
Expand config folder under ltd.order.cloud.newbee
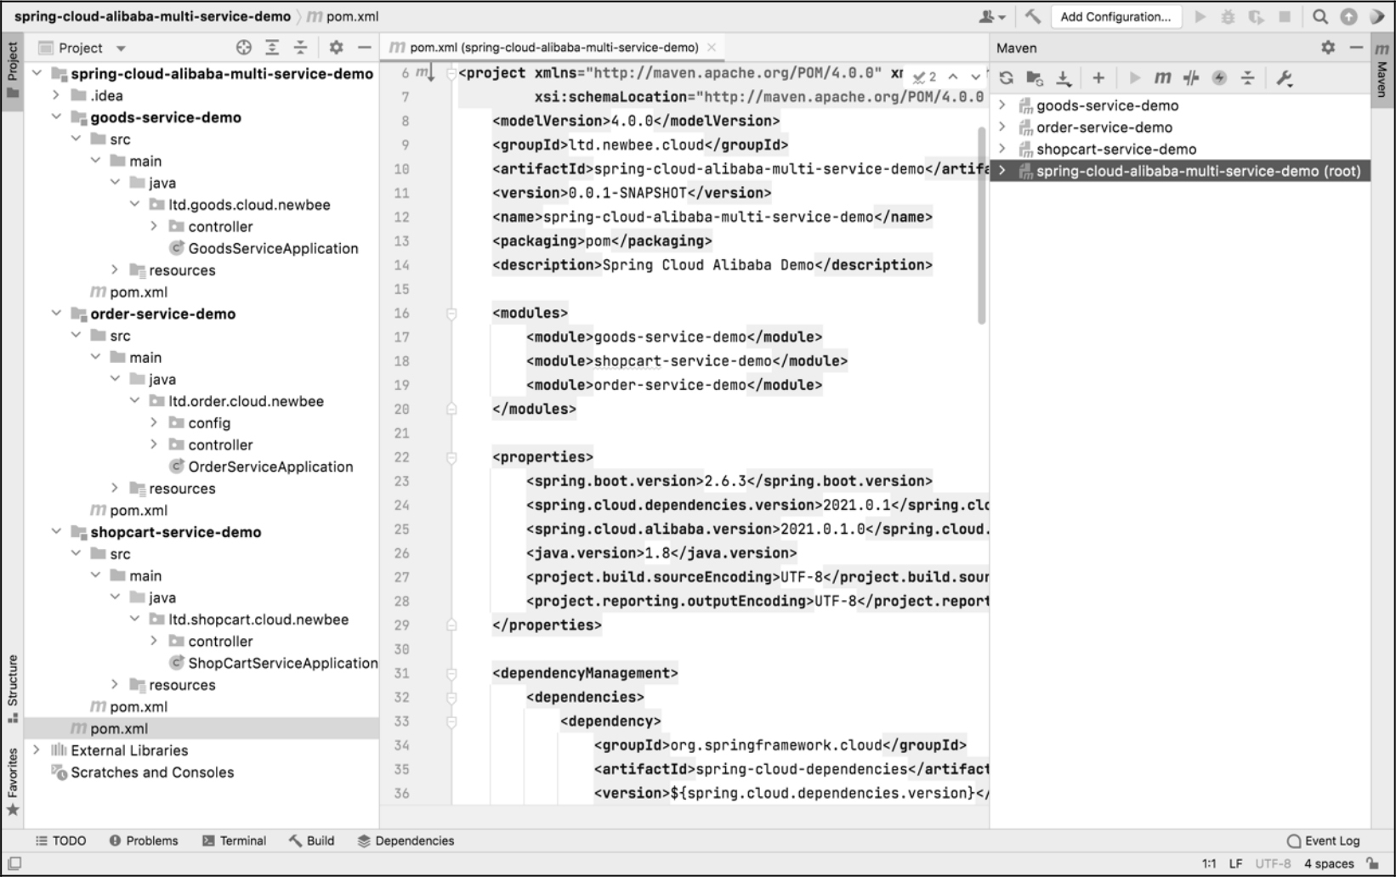(154, 422)
